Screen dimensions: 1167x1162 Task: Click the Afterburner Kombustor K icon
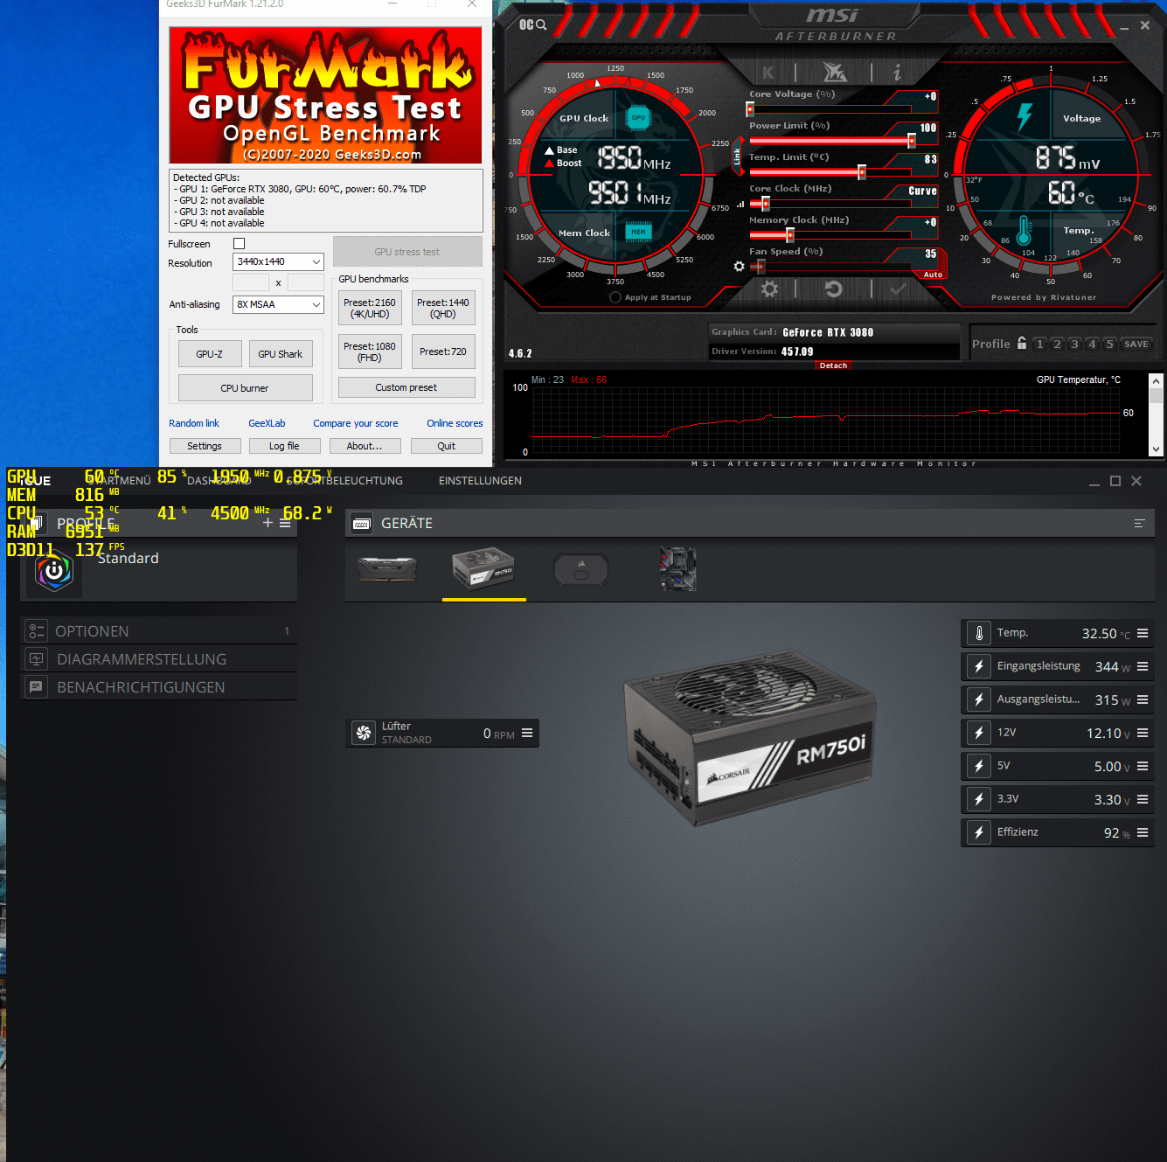[x=768, y=73]
